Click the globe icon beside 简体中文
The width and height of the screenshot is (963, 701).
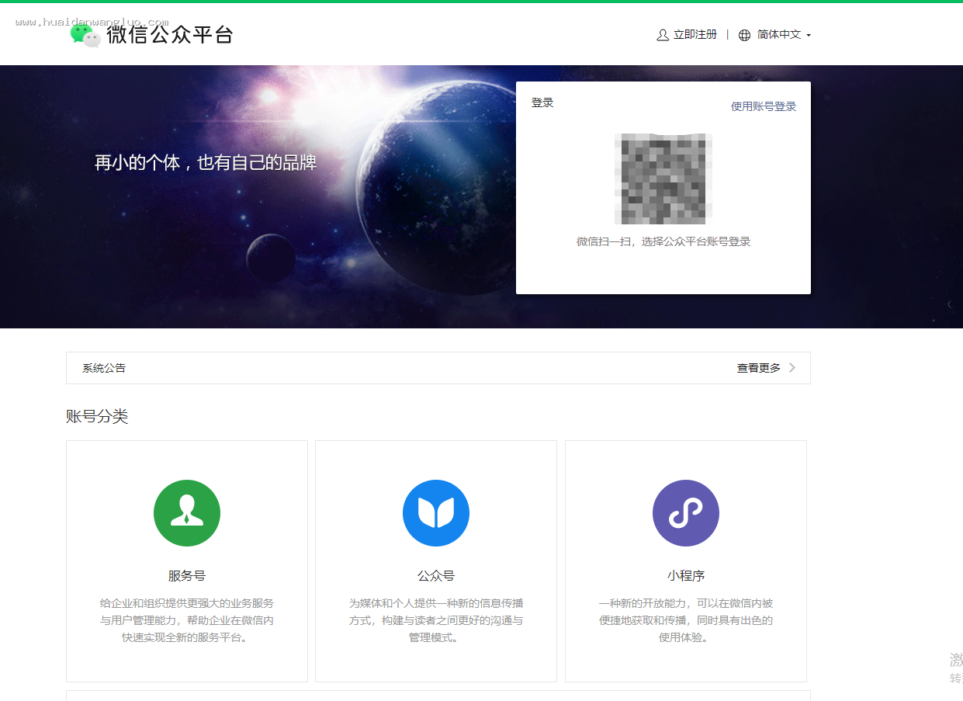(x=745, y=35)
